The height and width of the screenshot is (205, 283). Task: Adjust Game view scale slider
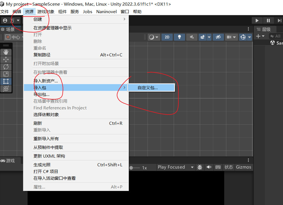(x=134, y=168)
